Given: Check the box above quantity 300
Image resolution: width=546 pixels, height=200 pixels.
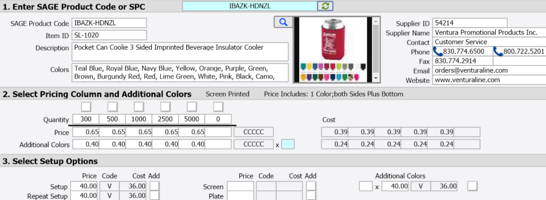Looking at the screenshot, I should (86, 106).
